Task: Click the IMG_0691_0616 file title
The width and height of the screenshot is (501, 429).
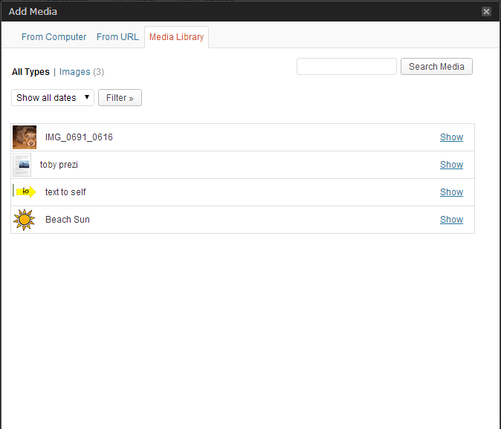Action: tap(79, 137)
